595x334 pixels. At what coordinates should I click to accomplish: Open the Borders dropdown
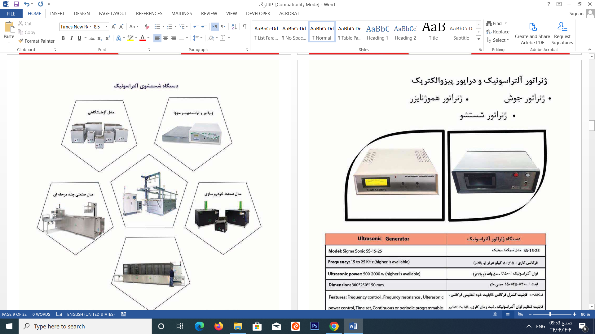pos(229,38)
